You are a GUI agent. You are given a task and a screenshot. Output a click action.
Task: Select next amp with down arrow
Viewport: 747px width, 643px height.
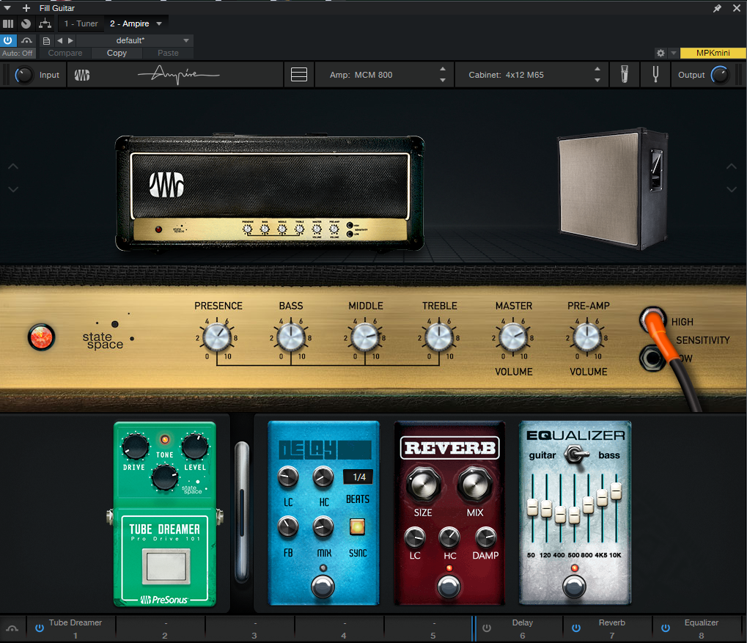click(x=443, y=80)
